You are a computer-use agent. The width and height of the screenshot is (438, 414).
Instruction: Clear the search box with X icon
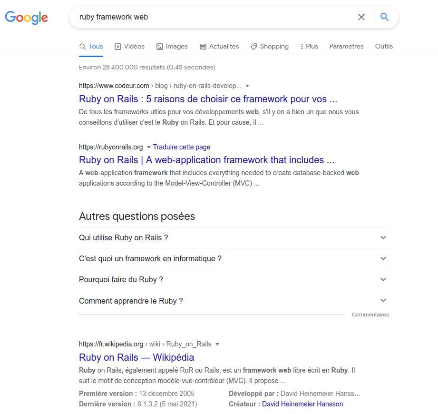coord(361,17)
